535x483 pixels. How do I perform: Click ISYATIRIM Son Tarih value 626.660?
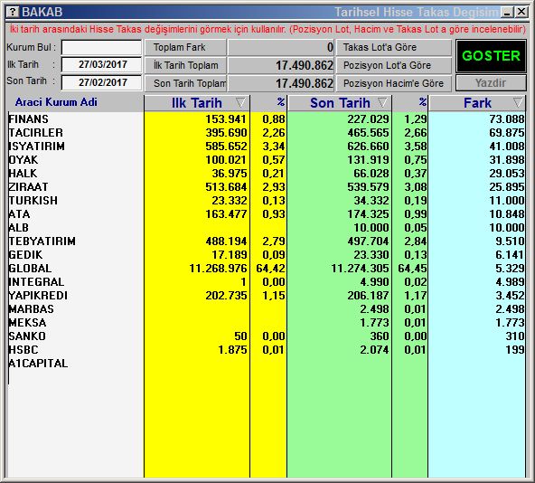[368, 147]
